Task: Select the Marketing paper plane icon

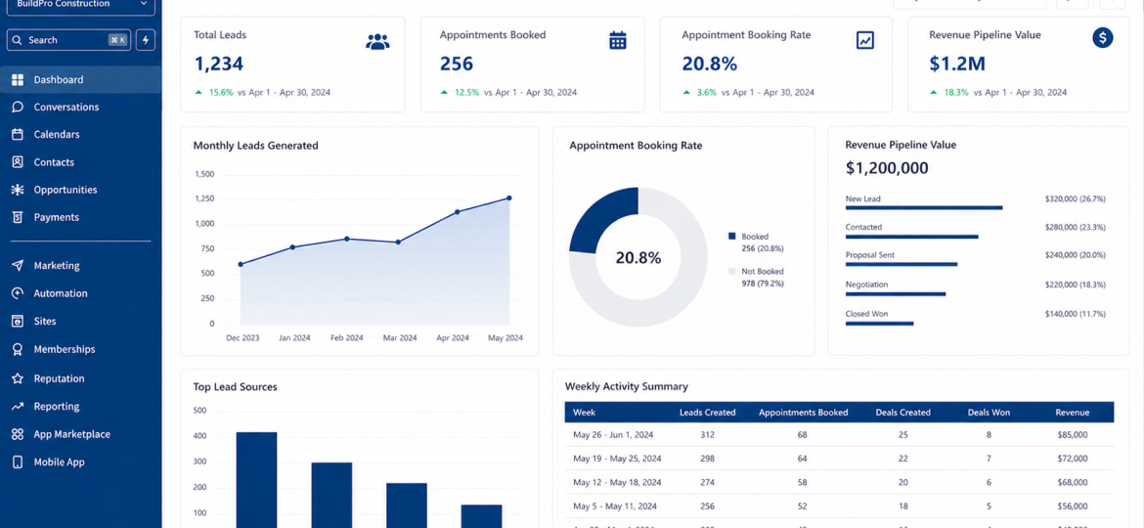Action: 19,265
